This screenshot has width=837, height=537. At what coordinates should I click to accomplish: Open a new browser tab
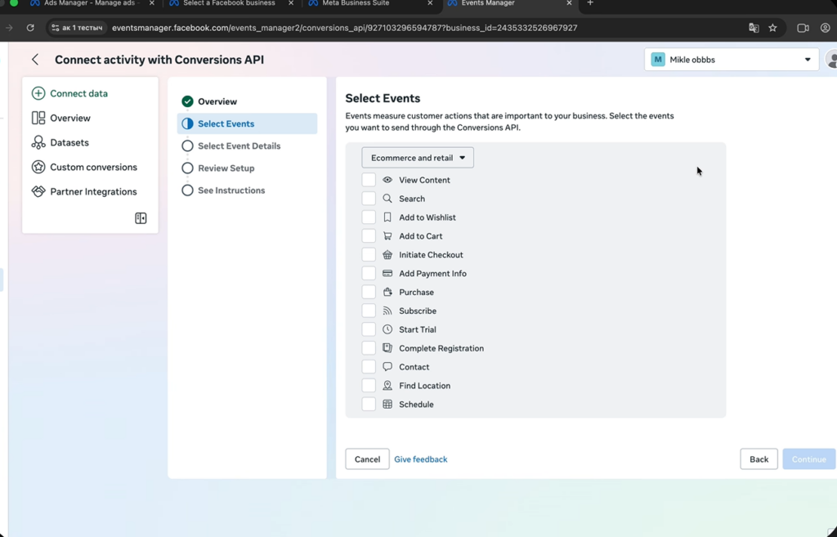point(590,3)
